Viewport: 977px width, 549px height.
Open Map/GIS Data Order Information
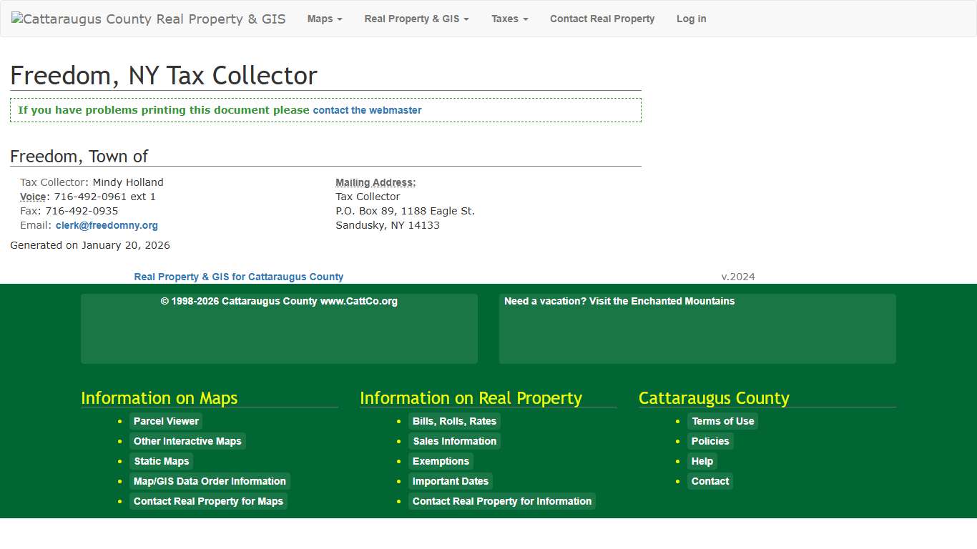(x=210, y=481)
